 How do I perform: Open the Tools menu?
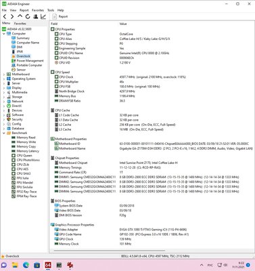pos(51,10)
